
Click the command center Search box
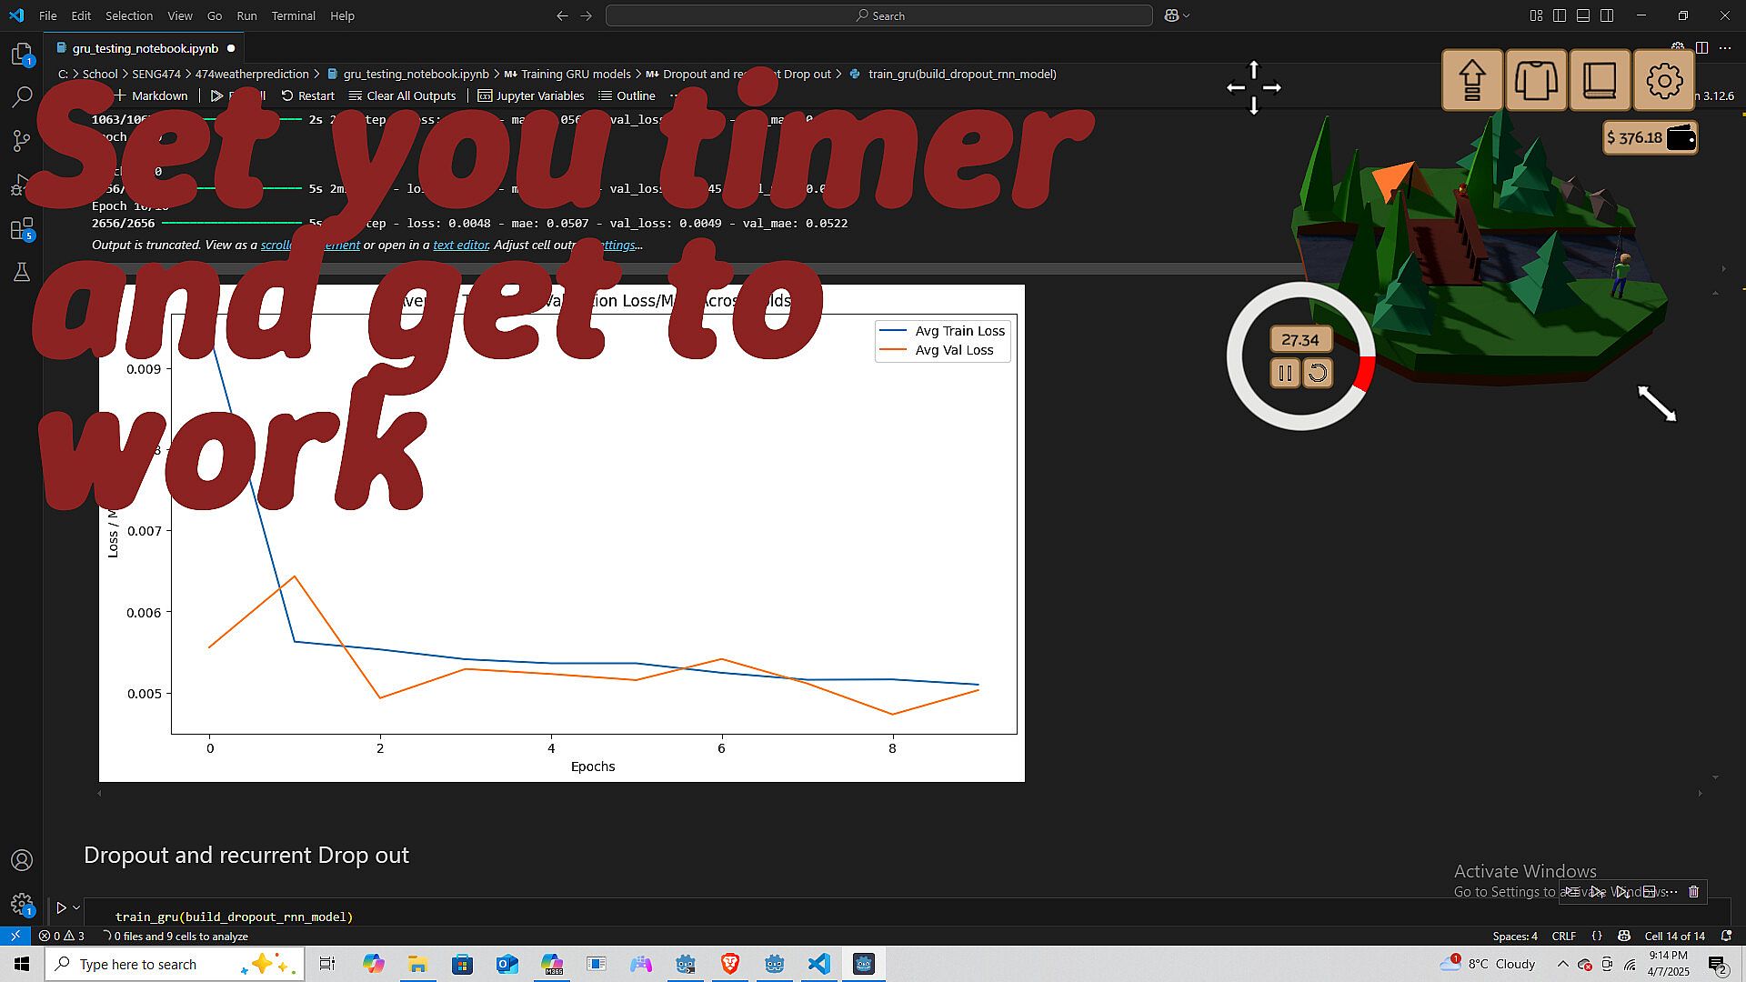pos(878,15)
